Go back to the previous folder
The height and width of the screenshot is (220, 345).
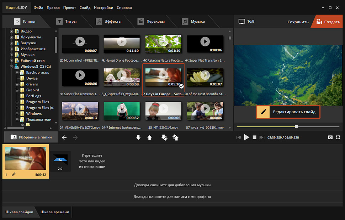pyautogui.click(x=64, y=137)
